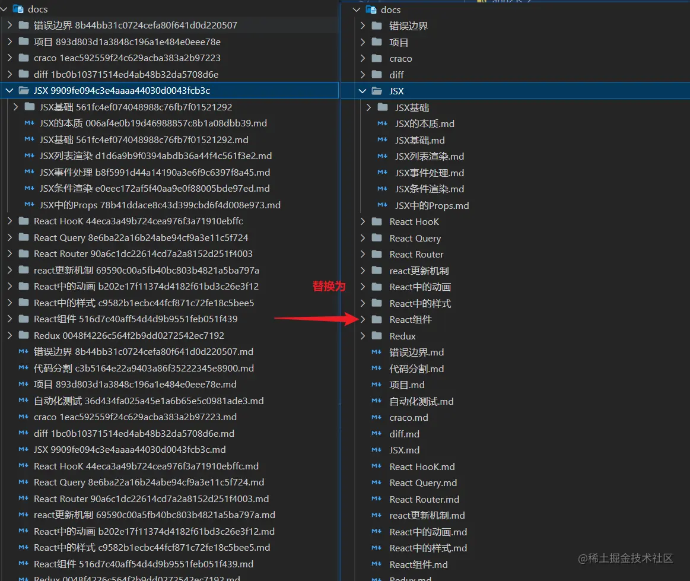This screenshot has height=581, width=690.
Task: Open 错误边界 8b44bb31...0507.md file
Action: click(x=144, y=352)
